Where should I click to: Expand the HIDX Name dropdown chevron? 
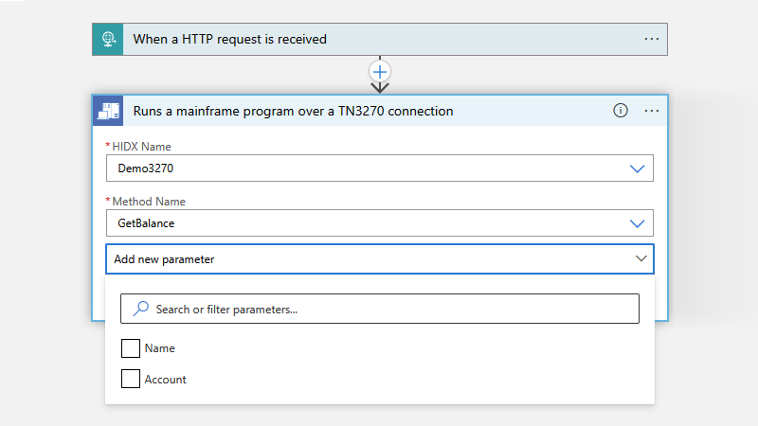pyautogui.click(x=637, y=169)
